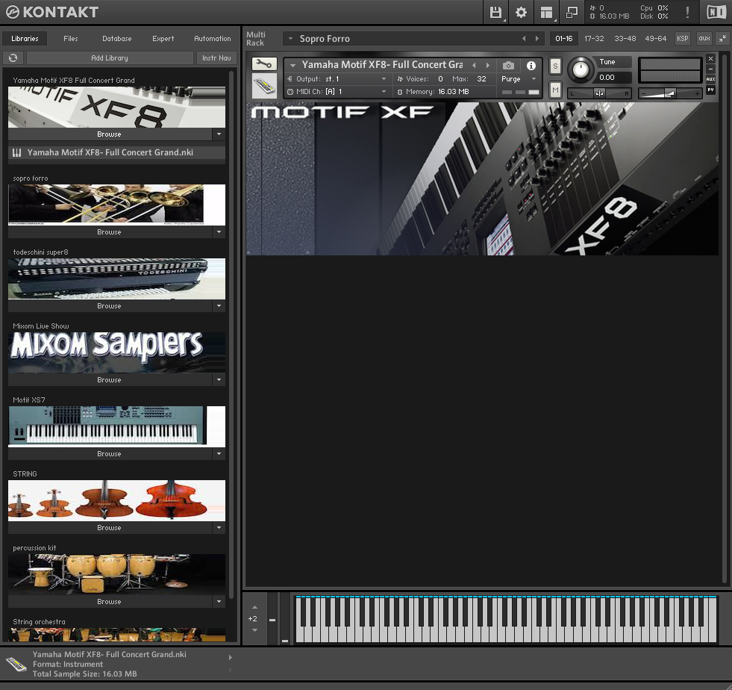The image size is (732, 690).
Task: Select rack page 33-48
Action: (625, 39)
